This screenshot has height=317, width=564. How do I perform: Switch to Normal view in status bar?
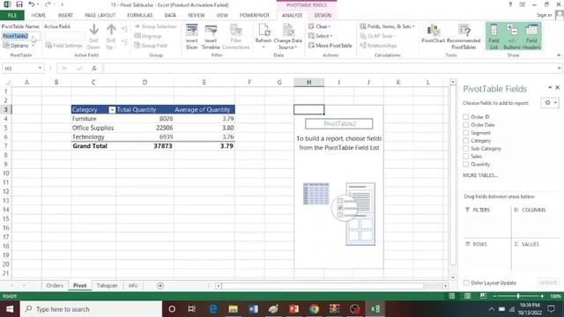click(x=451, y=296)
